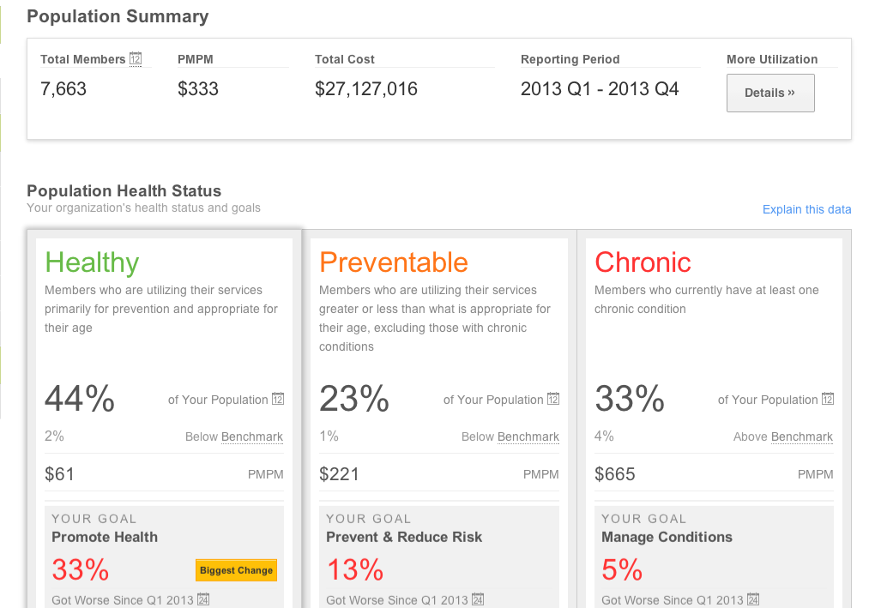Click the Promote Health goal title

105,537
